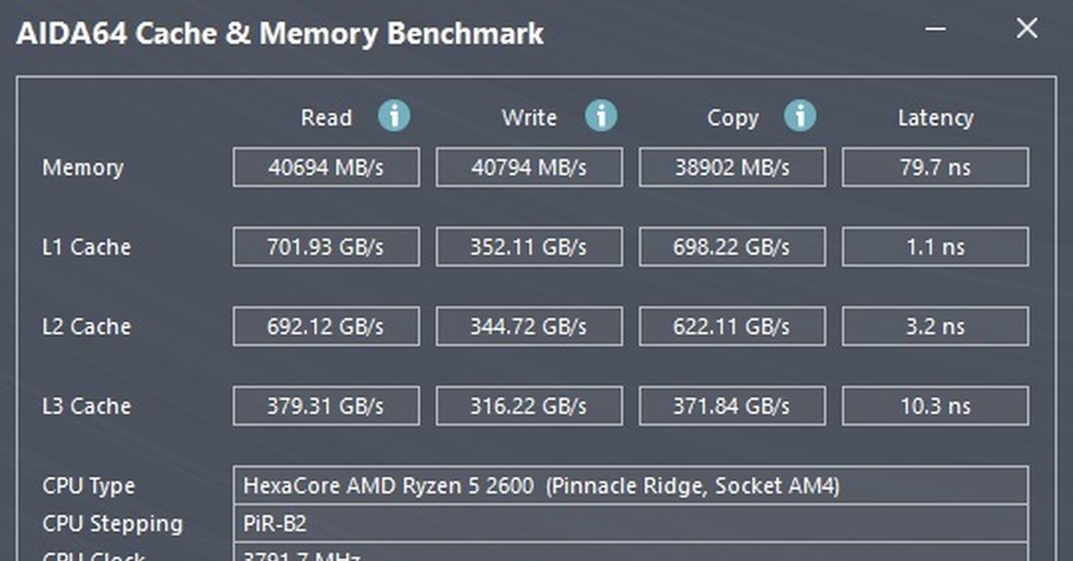
Task: Click the CPU Type field
Action: 630,487
